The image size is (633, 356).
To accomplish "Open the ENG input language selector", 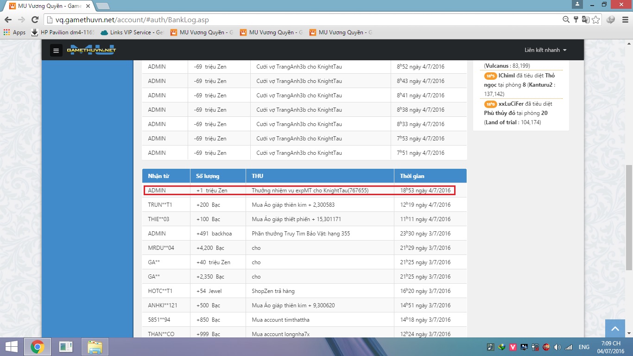I will (584, 347).
